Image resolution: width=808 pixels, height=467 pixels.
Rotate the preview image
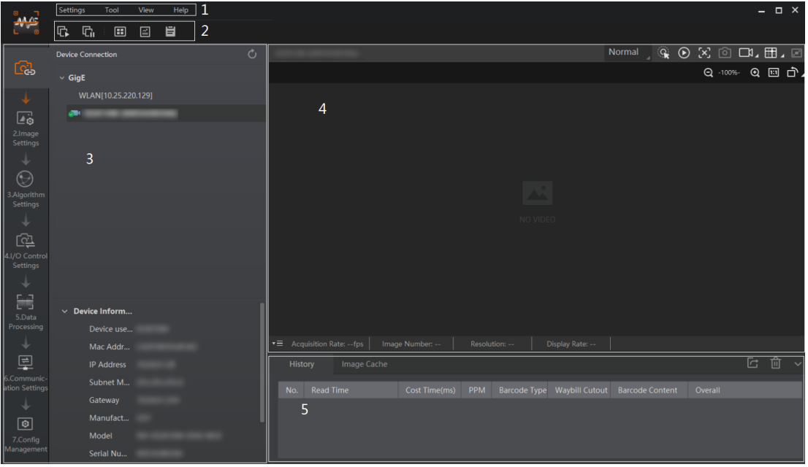793,72
